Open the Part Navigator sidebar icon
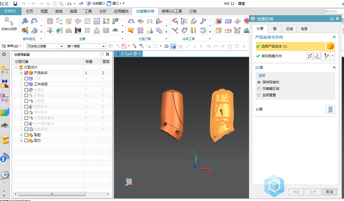The height and width of the screenshot is (201, 344). click(5, 98)
